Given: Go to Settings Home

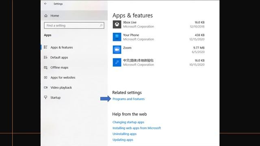Looking at the screenshot, I should [55, 16].
